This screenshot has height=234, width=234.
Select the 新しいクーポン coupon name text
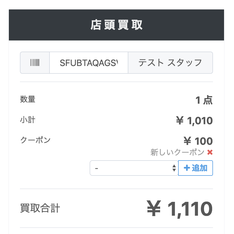click(177, 152)
